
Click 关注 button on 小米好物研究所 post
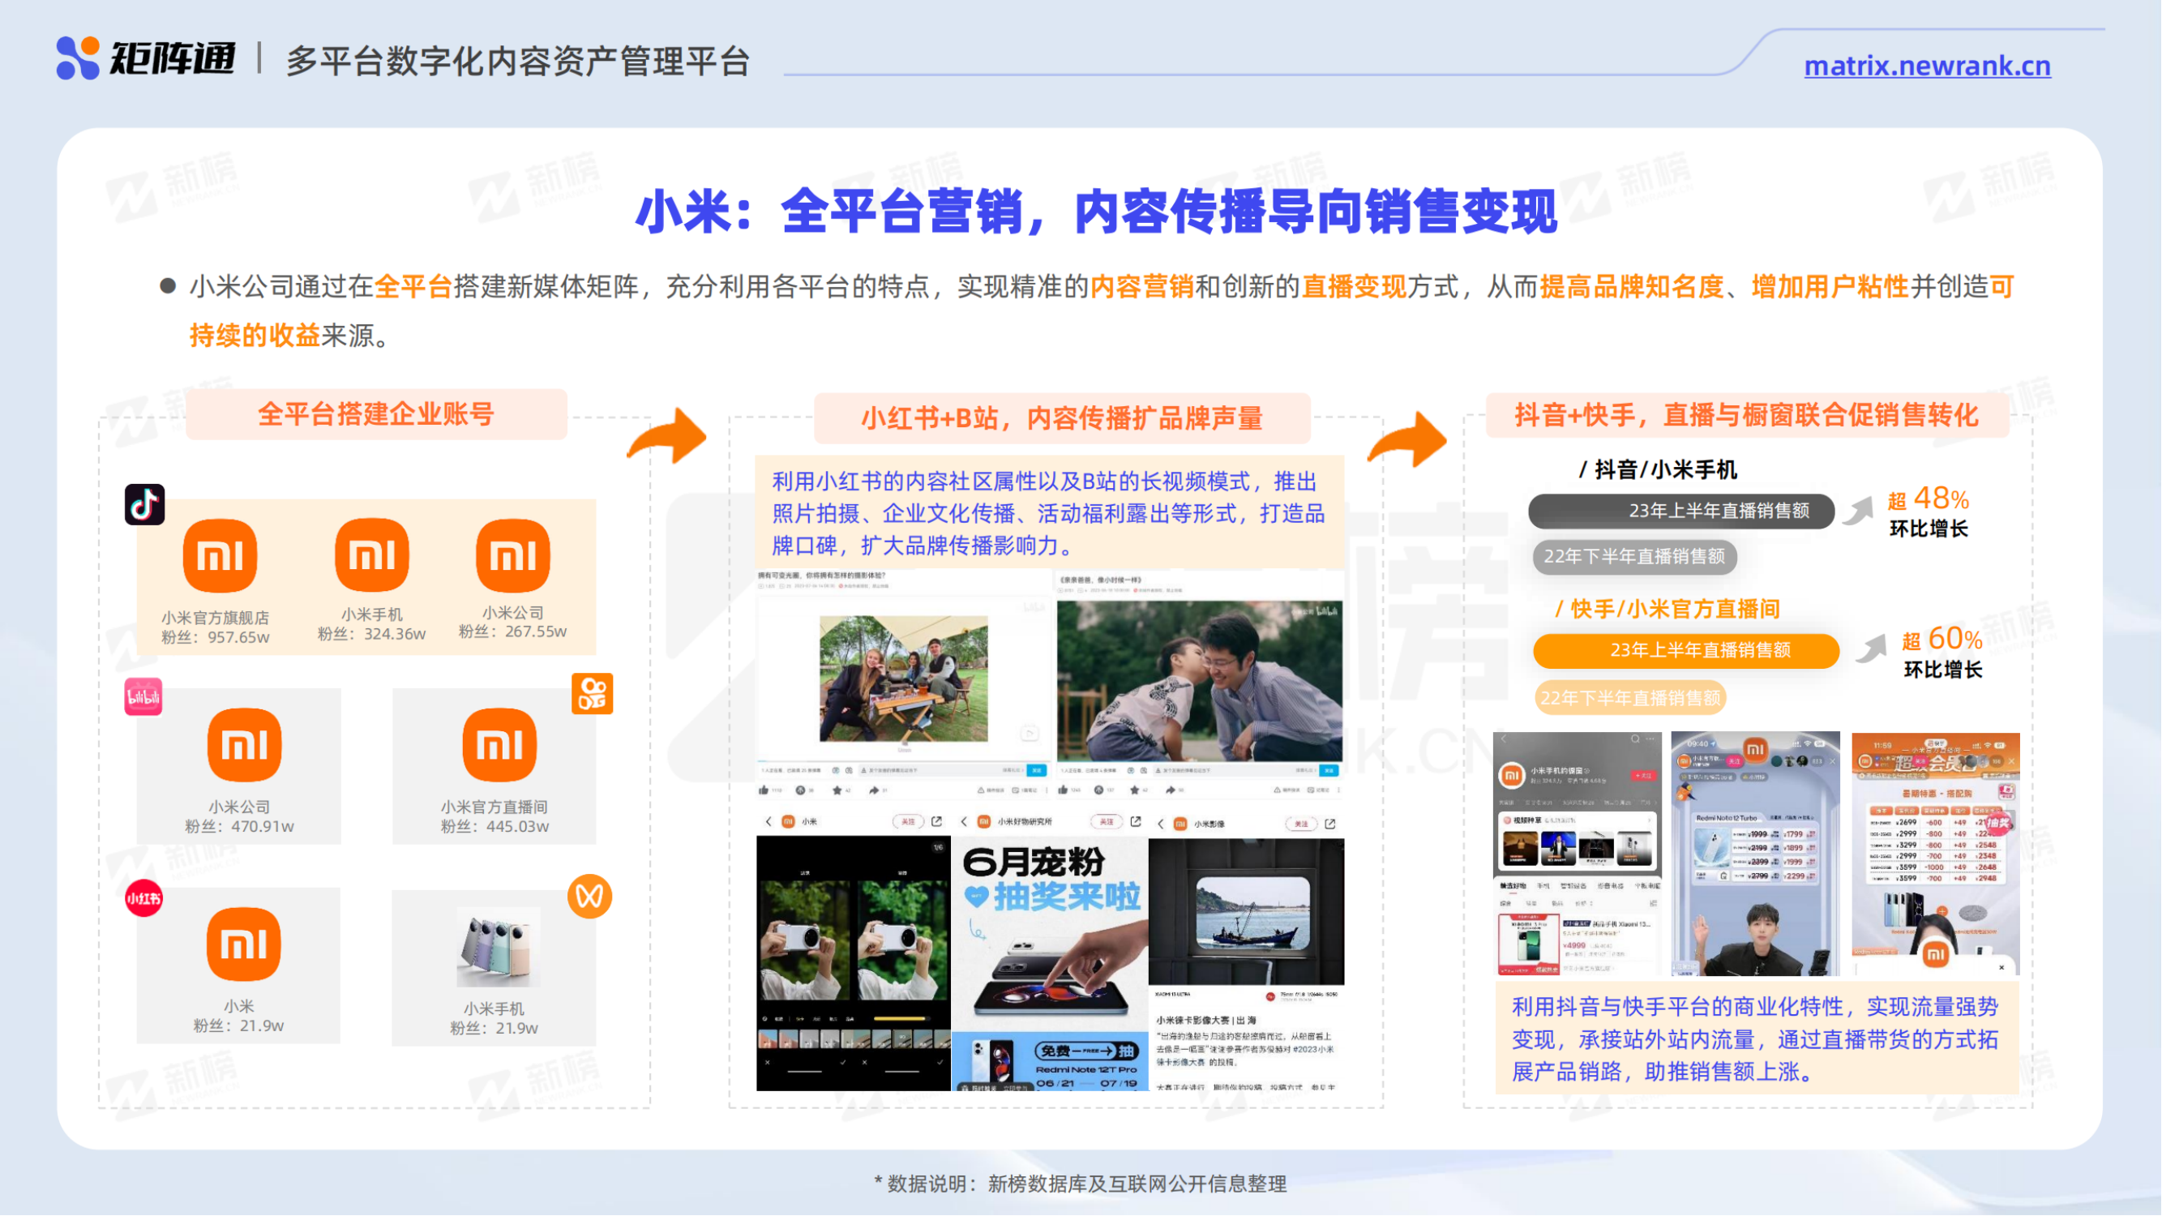1107,821
